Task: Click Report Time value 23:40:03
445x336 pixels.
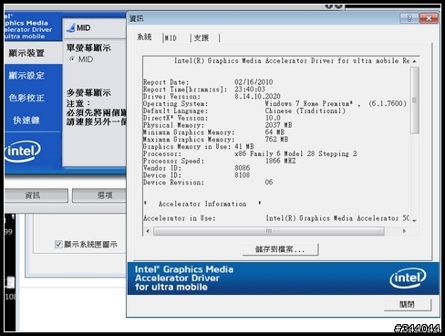Action: (250, 89)
